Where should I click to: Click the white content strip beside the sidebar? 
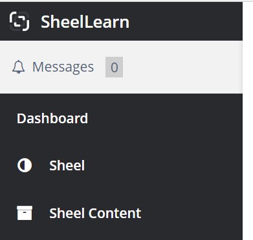pyautogui.click(x=248, y=121)
